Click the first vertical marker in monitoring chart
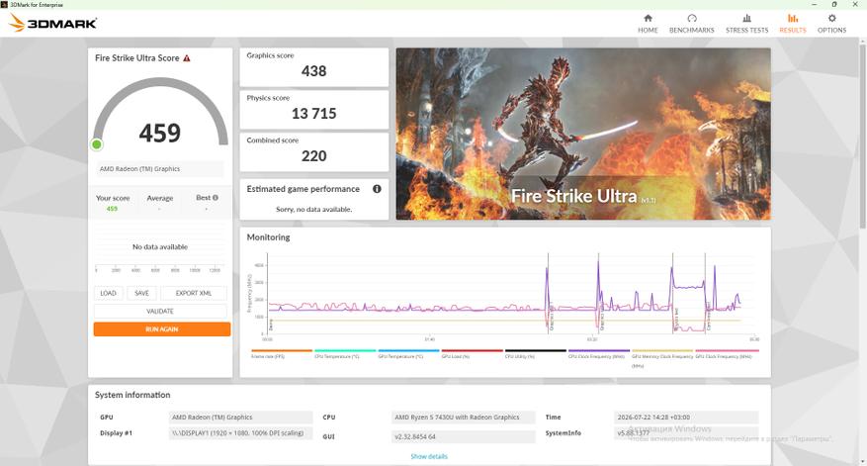The image size is (867, 466). 549,293
